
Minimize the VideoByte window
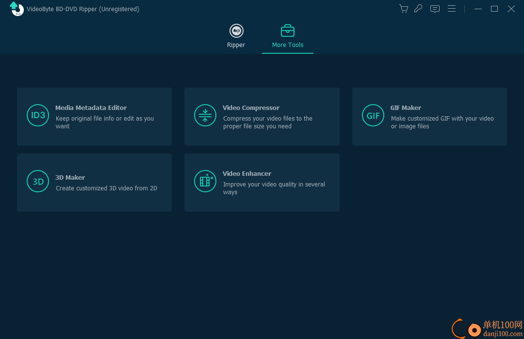click(x=478, y=9)
